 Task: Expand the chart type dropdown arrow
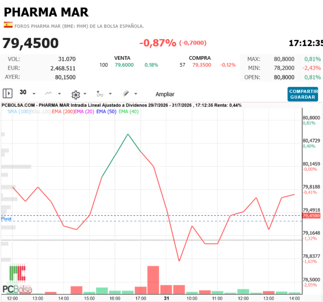pyautogui.click(x=59, y=94)
